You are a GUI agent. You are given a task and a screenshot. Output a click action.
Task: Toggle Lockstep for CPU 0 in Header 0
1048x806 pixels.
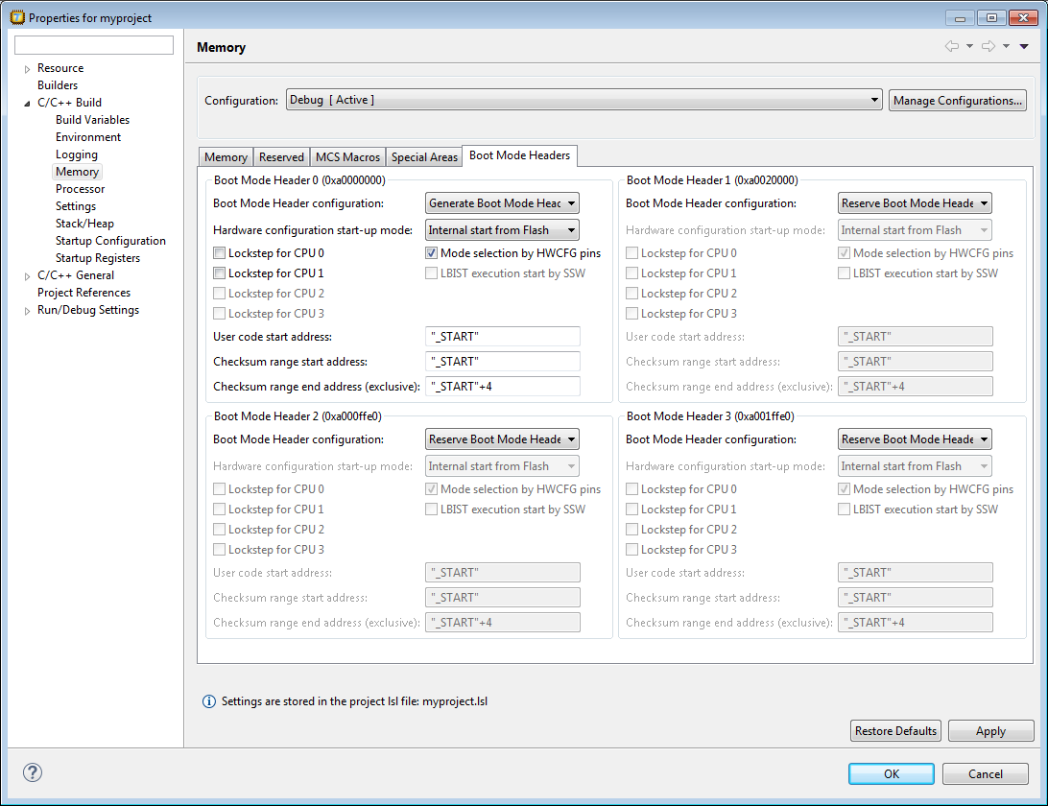click(219, 252)
